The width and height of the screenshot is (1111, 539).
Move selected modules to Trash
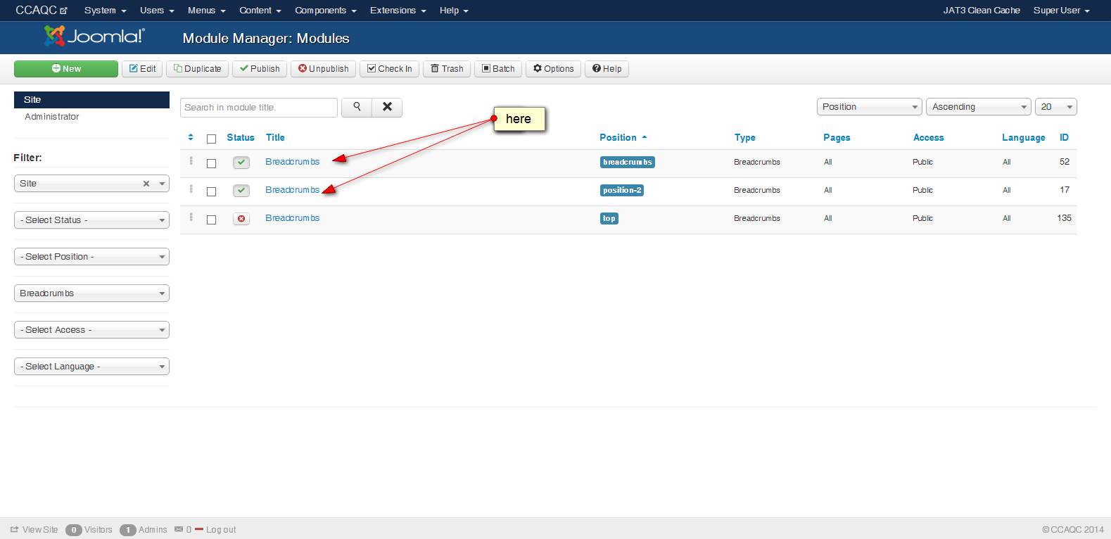[x=447, y=69]
